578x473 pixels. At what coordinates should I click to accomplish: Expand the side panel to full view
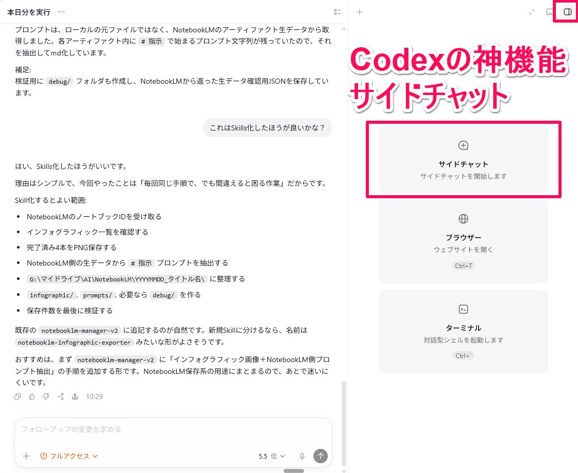click(532, 12)
